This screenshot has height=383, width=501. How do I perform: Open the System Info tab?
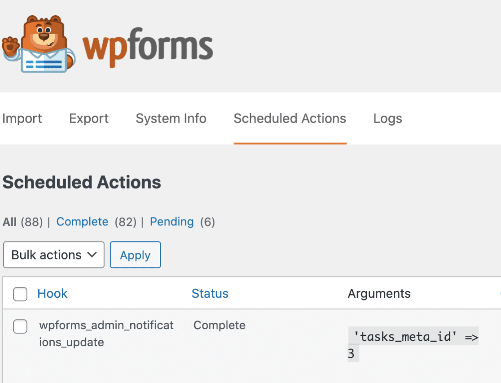[x=171, y=119]
